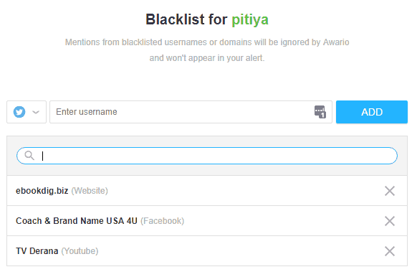
Task: Click the (Website) source label
Action: (90, 191)
